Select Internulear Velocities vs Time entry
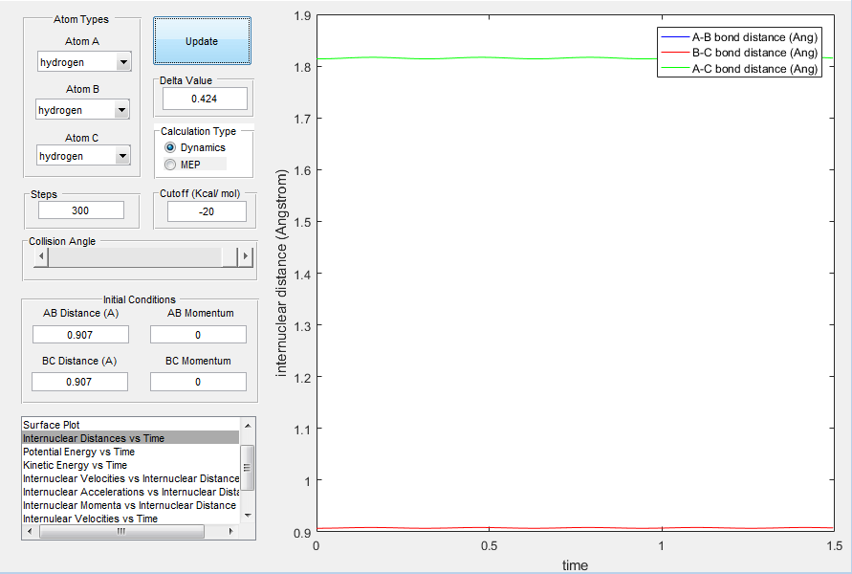Image resolution: width=852 pixels, height=574 pixels. 130,519
